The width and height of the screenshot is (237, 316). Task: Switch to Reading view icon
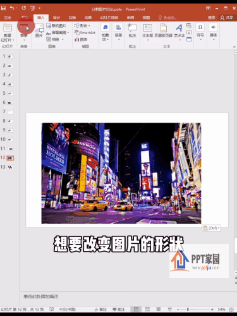click(x=159, y=309)
